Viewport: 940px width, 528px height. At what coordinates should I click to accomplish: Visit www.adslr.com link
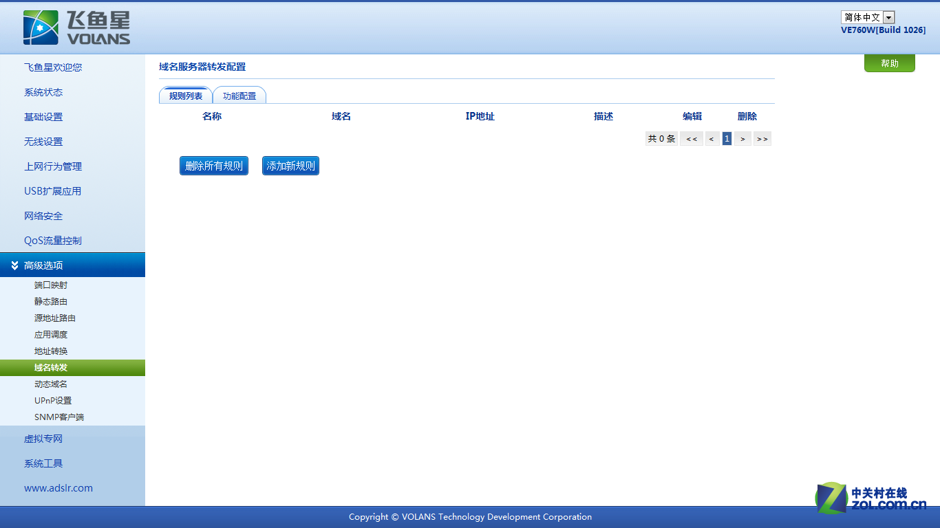coord(58,488)
